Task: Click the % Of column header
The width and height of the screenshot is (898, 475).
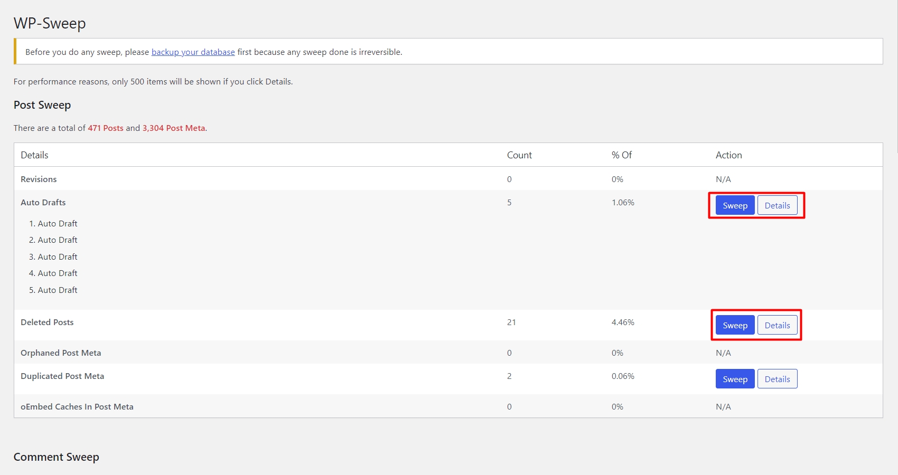Action: click(622, 155)
